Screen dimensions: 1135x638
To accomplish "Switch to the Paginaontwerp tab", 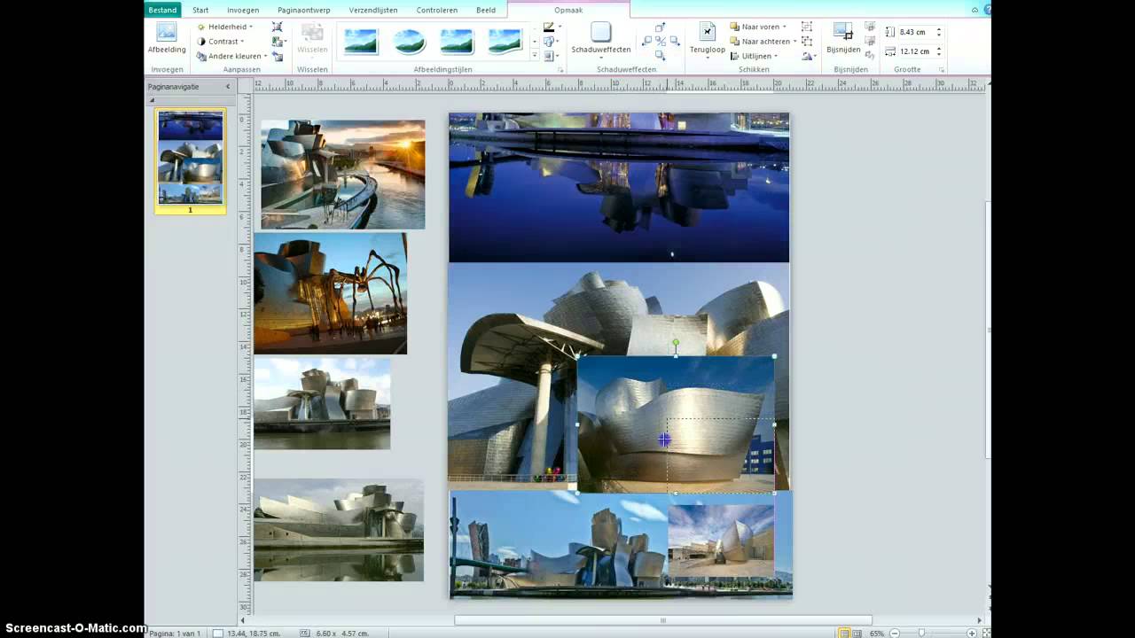I will pos(304,10).
